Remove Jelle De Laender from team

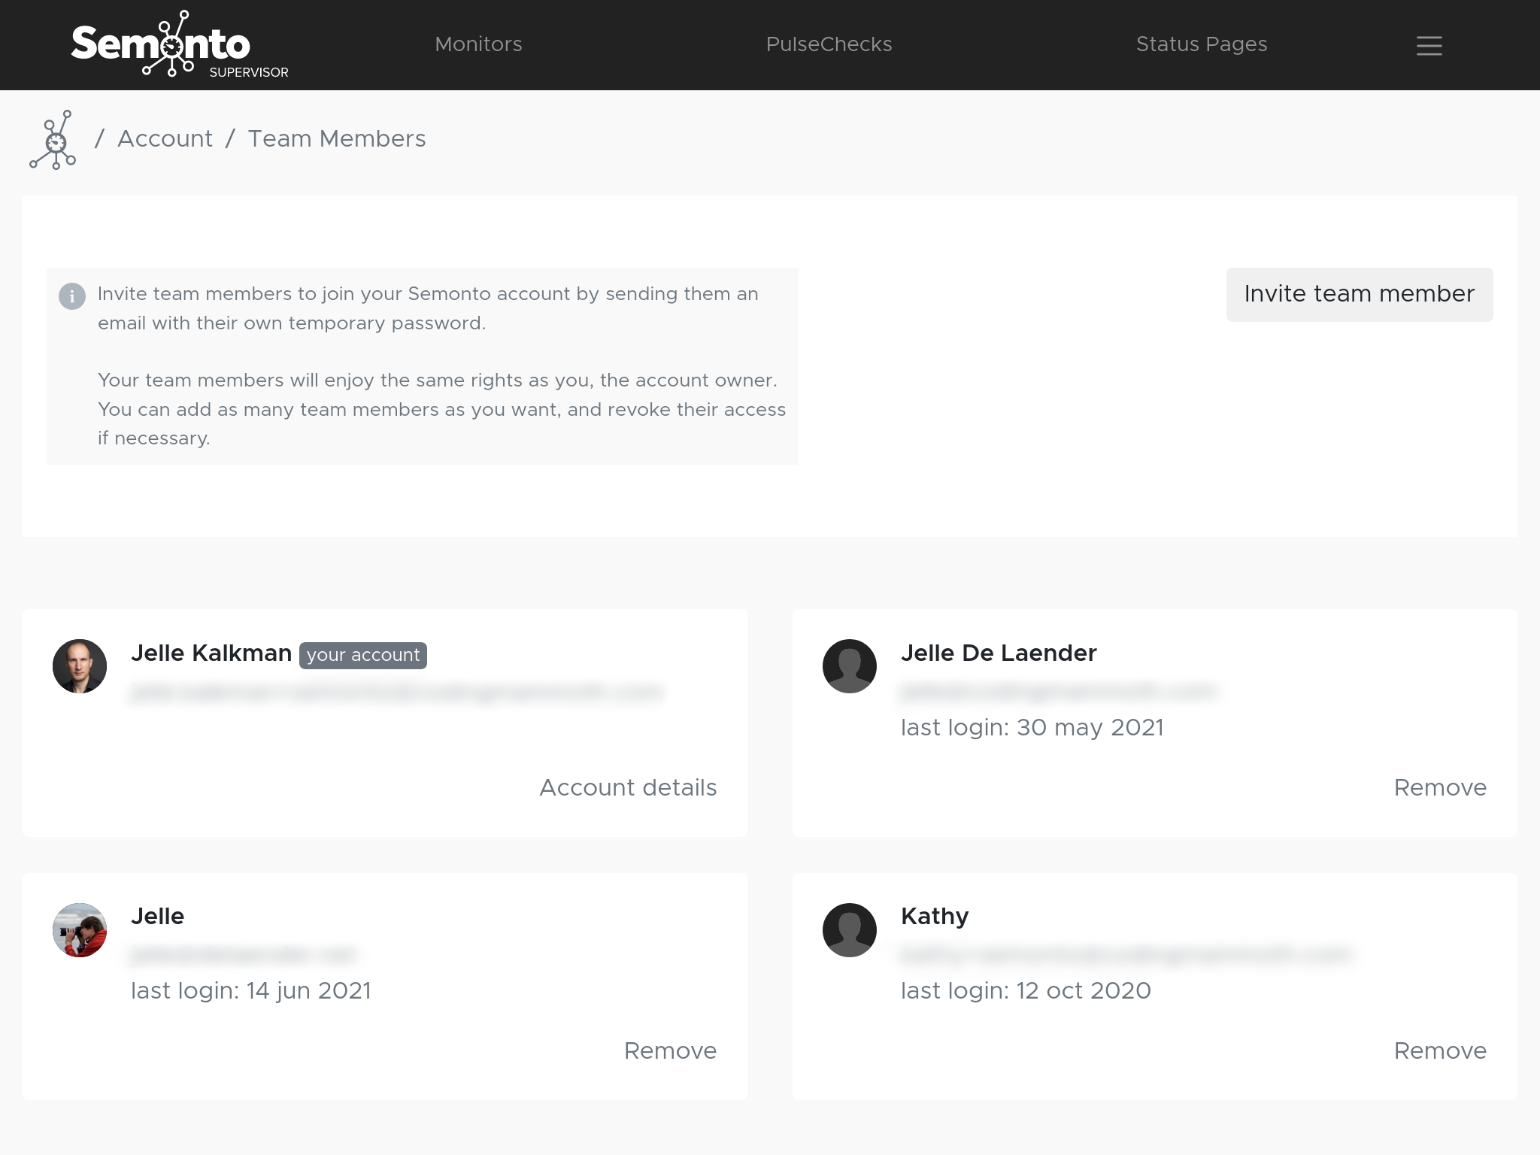coord(1440,787)
